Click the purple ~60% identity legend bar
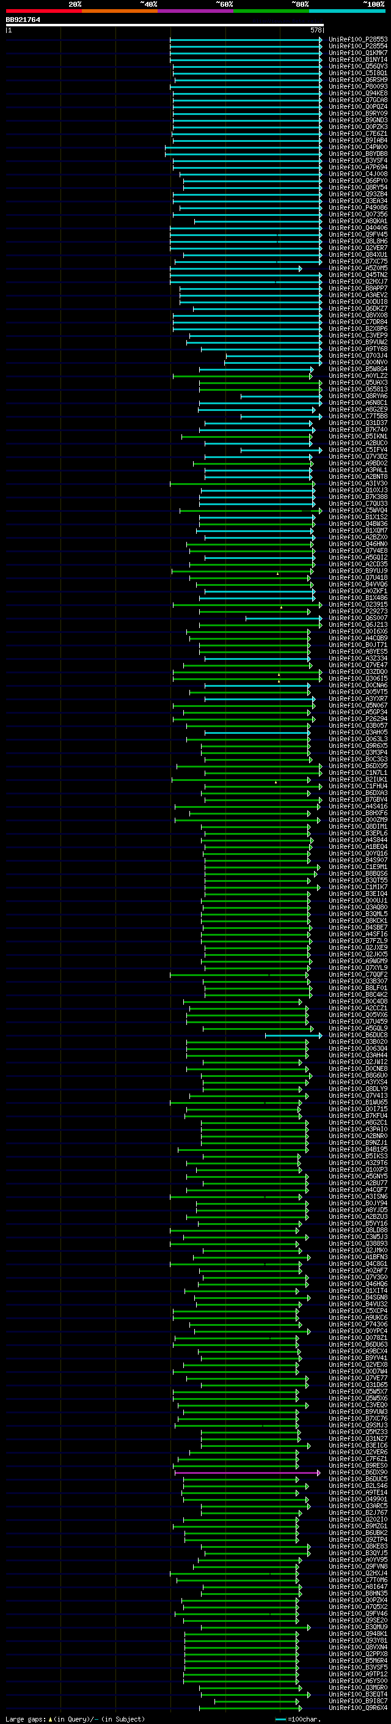 coord(196,11)
